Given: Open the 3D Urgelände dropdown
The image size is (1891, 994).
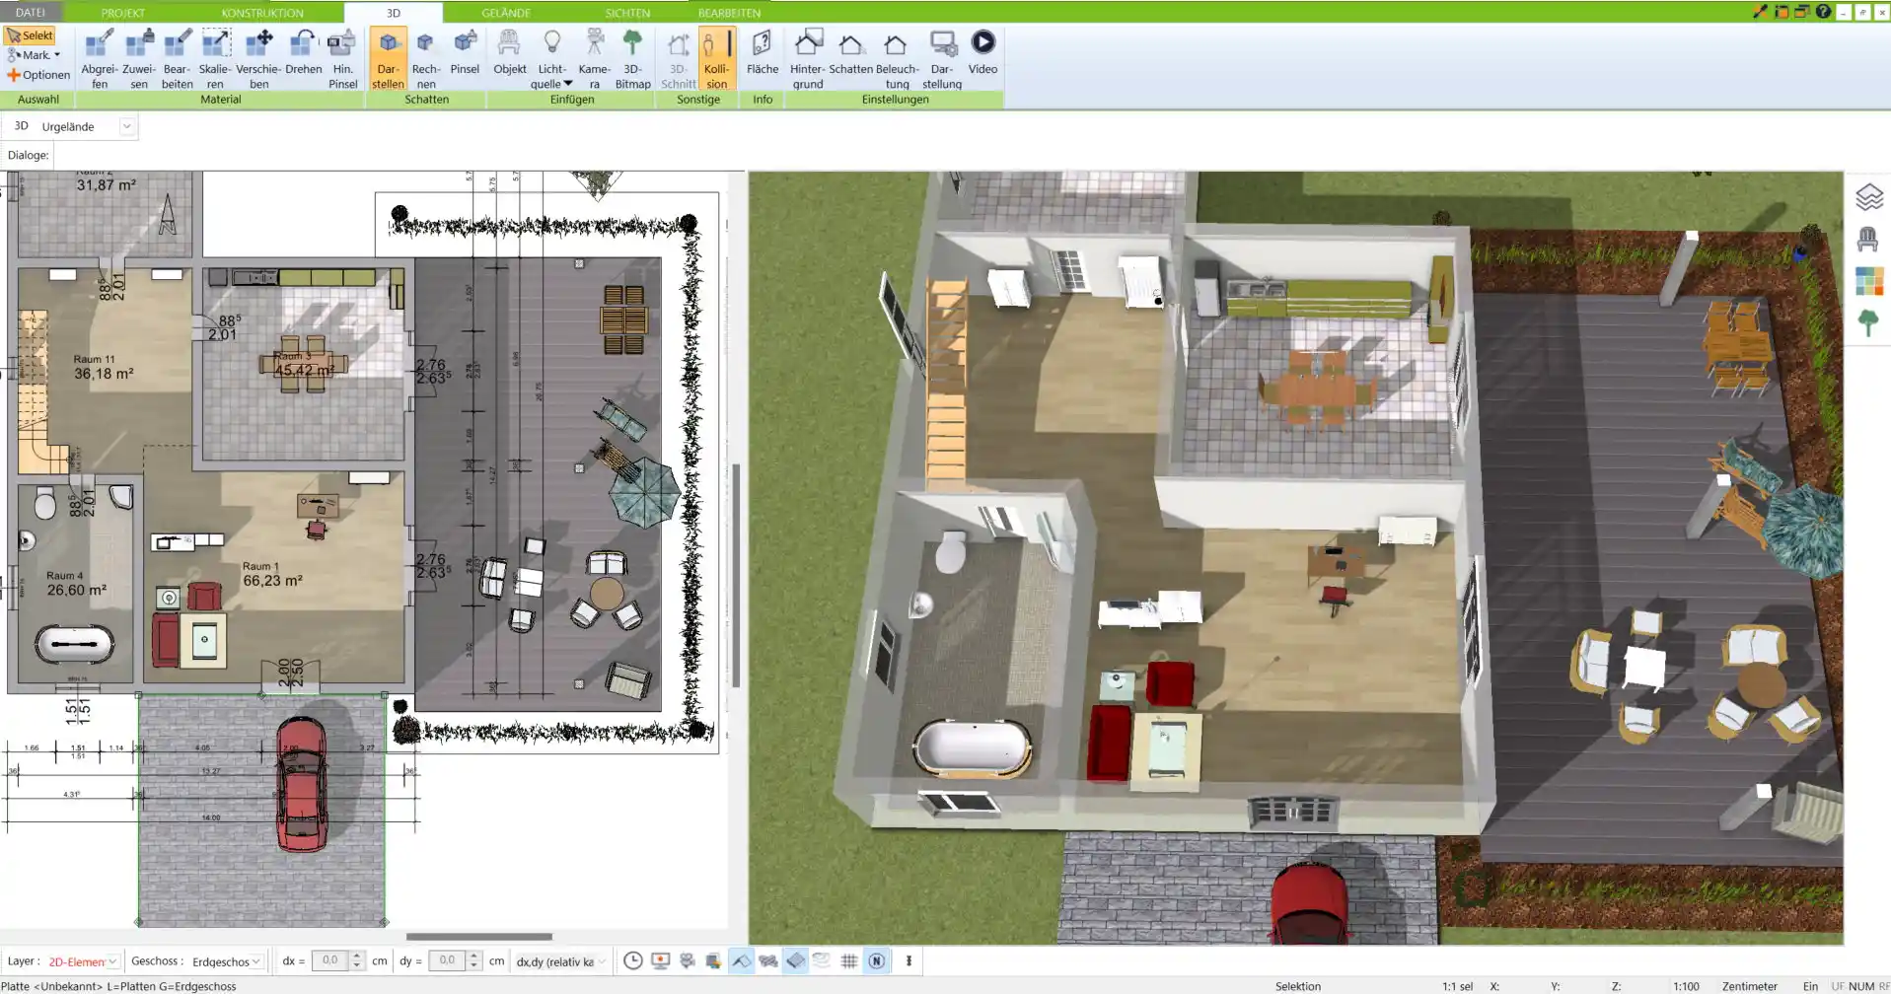Looking at the screenshot, I should click(x=126, y=126).
